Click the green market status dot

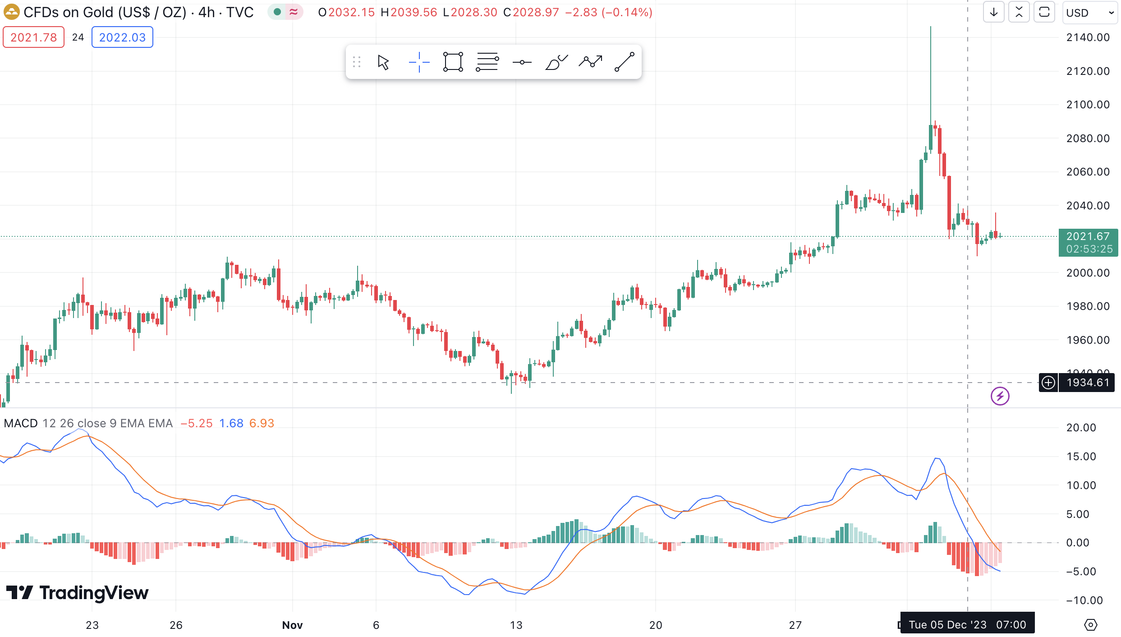point(278,12)
